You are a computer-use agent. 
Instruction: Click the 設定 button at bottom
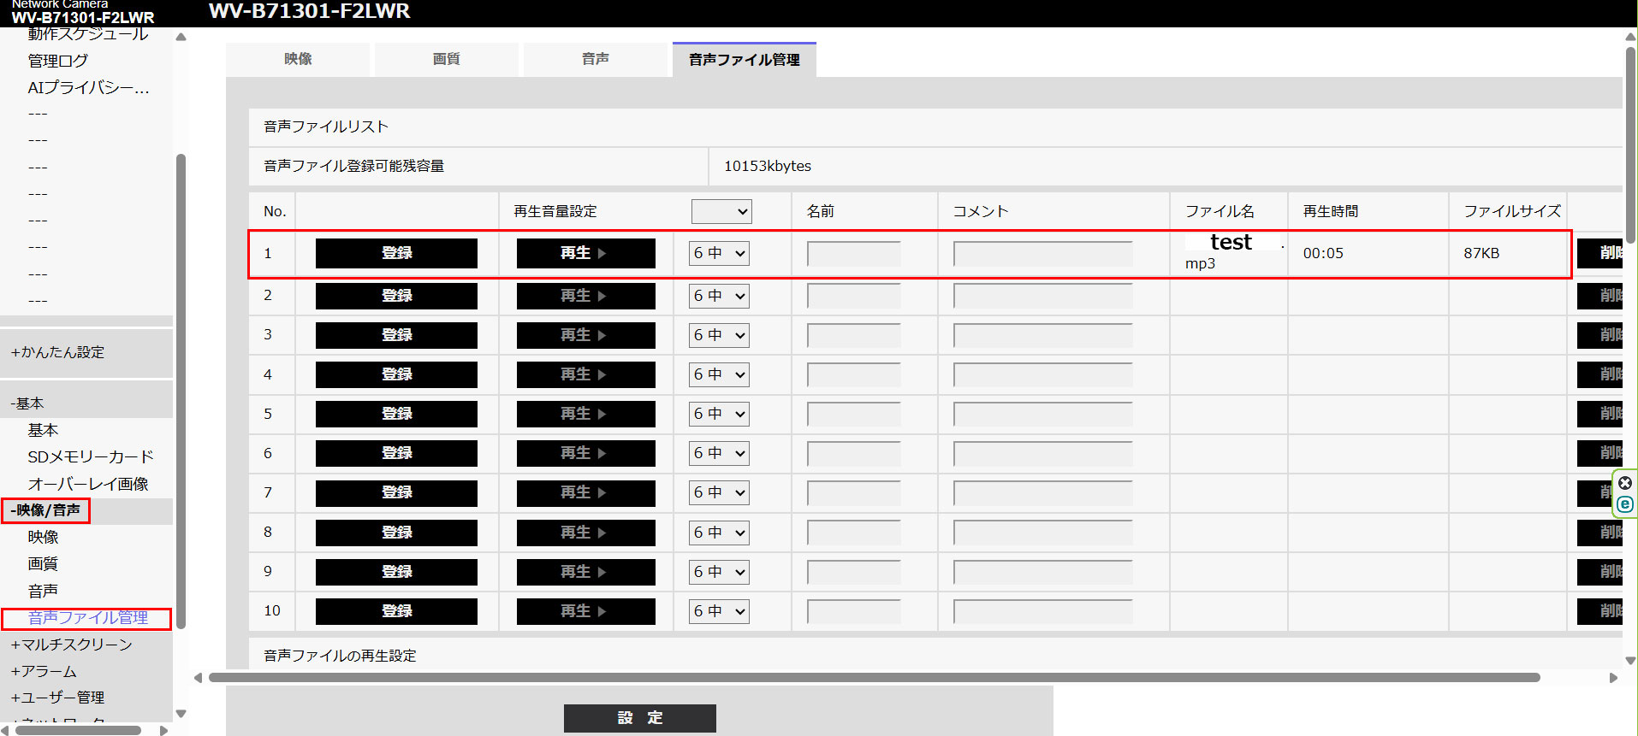point(639,718)
